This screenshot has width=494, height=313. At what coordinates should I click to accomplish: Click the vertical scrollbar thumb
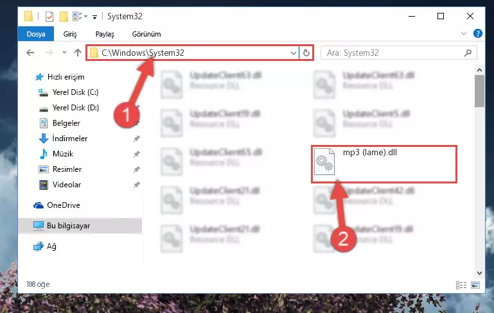[x=479, y=91]
